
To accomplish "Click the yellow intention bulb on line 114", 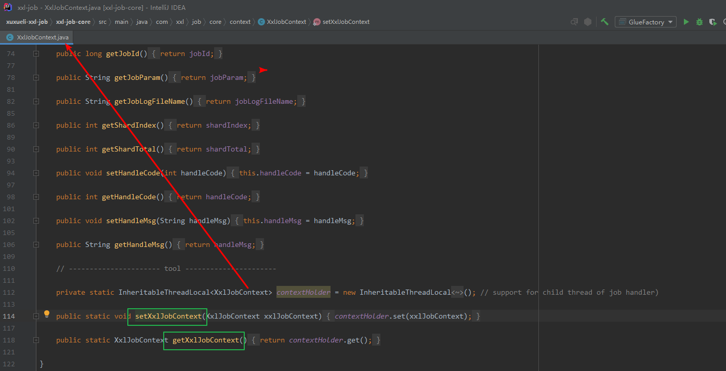I will coord(47,314).
